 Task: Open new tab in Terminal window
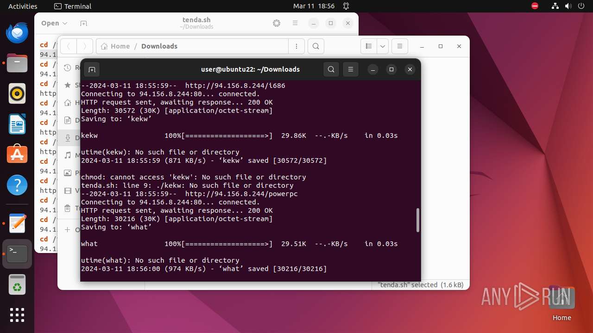[92, 69]
